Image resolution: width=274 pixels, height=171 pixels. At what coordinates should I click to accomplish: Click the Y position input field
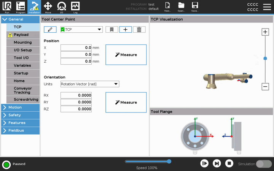[x=76, y=54]
